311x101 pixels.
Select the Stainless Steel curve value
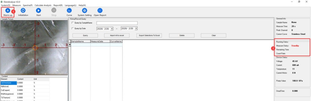point(298,34)
